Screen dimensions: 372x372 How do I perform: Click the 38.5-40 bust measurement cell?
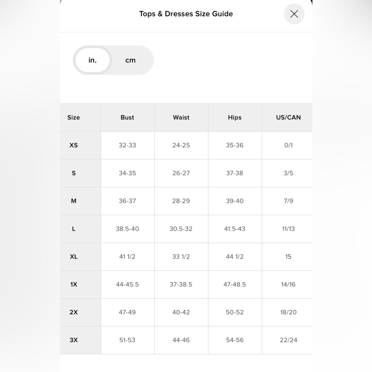click(x=127, y=229)
